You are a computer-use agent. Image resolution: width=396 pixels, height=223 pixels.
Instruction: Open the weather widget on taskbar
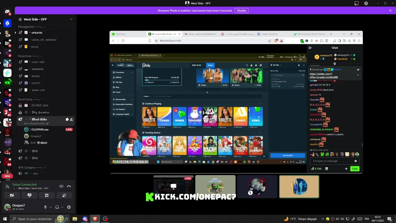pos(300,219)
